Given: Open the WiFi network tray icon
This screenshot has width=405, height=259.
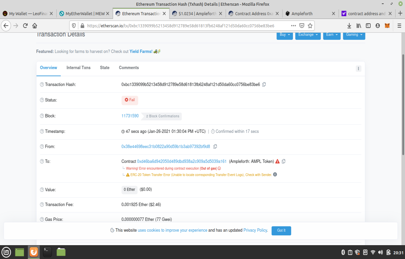Looking at the screenshot, I should pos(373,252).
